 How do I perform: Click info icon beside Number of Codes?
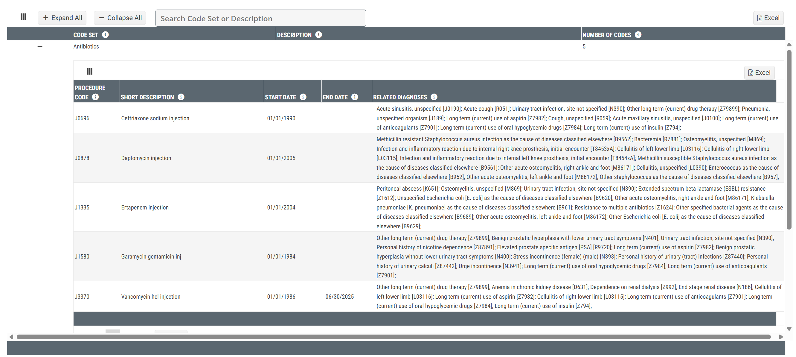click(638, 35)
